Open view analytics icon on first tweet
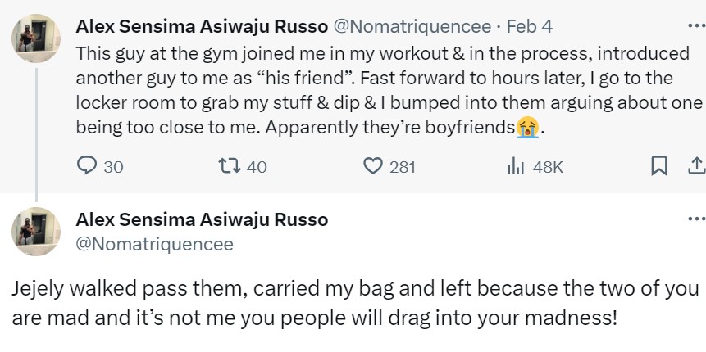This screenshot has width=706, height=352. 516,166
